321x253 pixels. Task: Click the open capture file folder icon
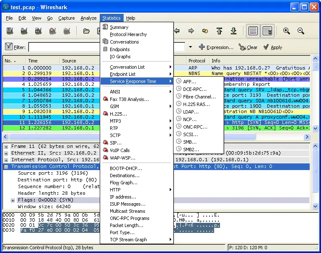(86, 31)
